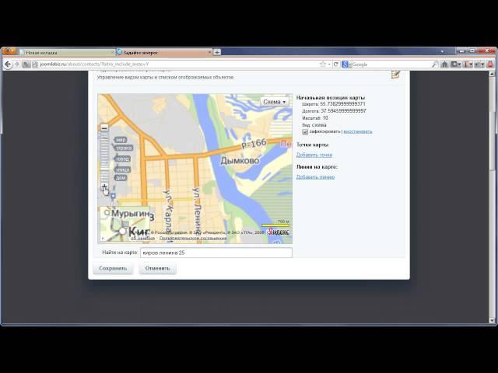Open a new browser tab with plus button
Screen dimensions: 498x373
tap(217, 52)
